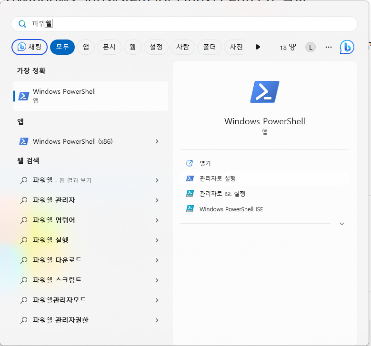Click Windows PowerShell title in preview pane
The width and height of the screenshot is (371, 346).
(x=264, y=121)
